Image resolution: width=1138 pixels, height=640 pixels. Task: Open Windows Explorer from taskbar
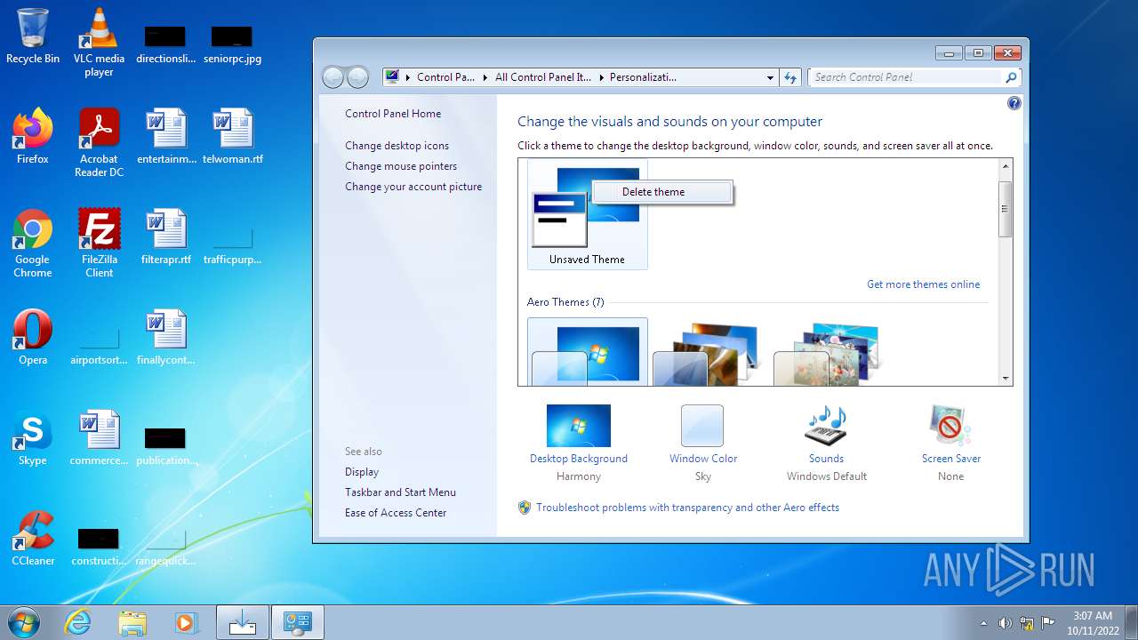pos(132,622)
